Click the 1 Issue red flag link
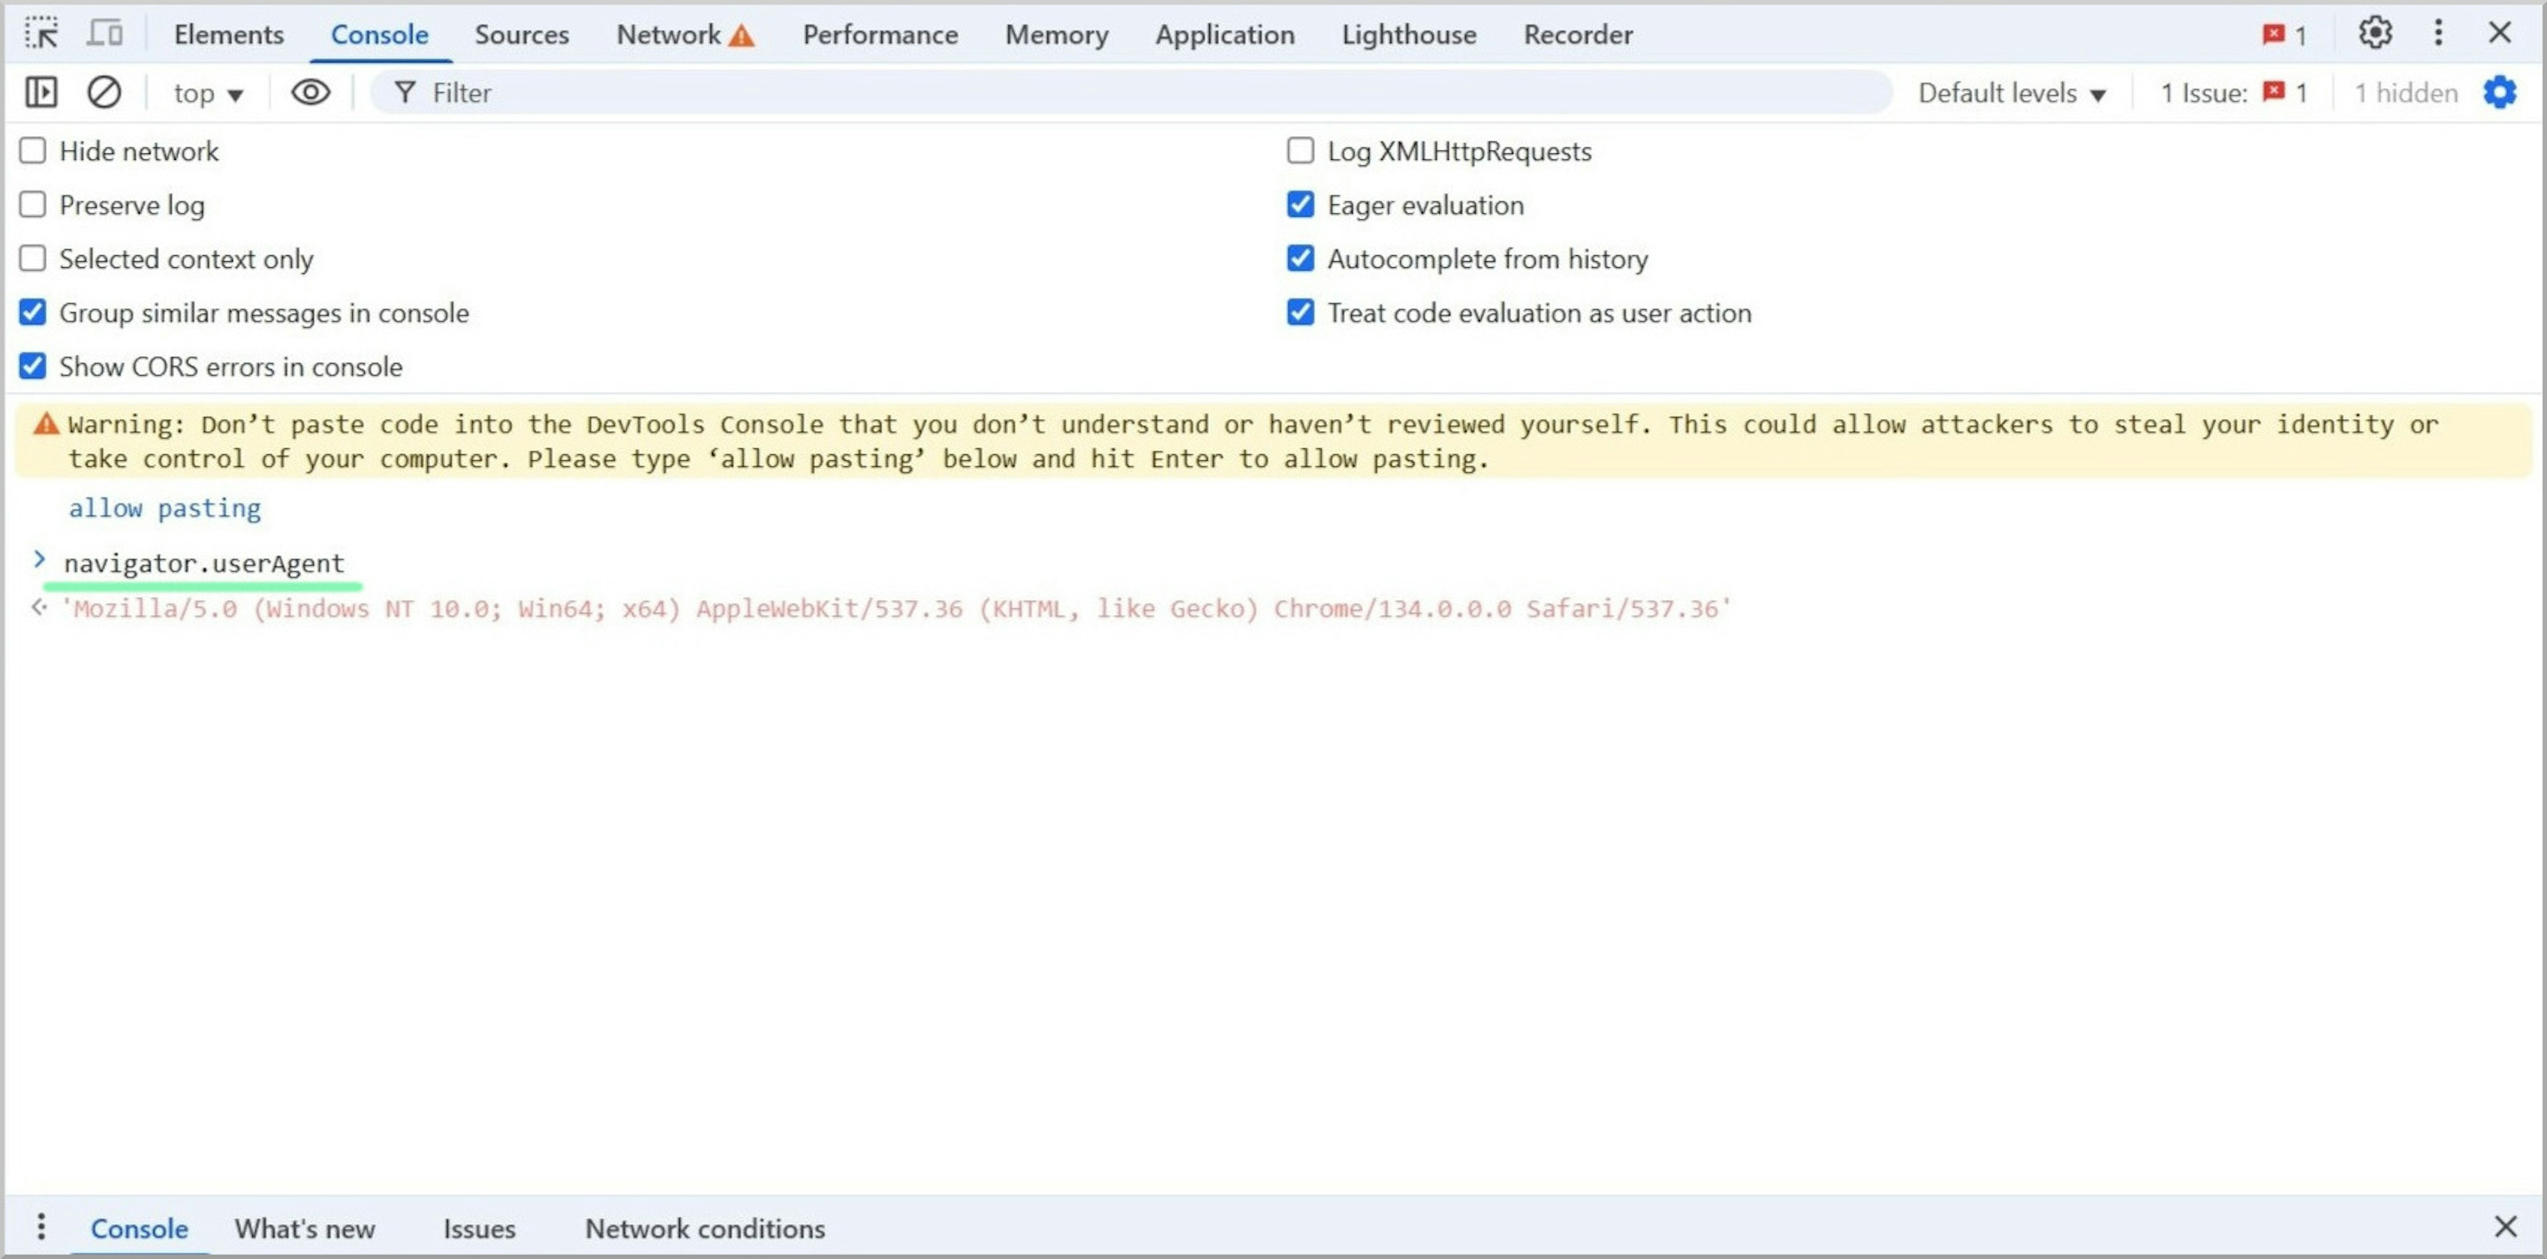 [x=2233, y=93]
